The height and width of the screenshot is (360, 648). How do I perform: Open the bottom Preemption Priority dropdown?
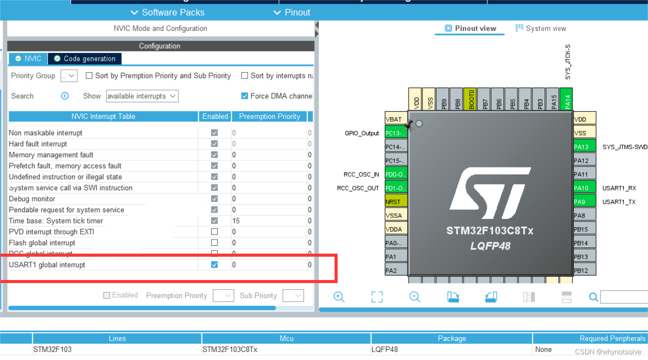tap(223, 295)
